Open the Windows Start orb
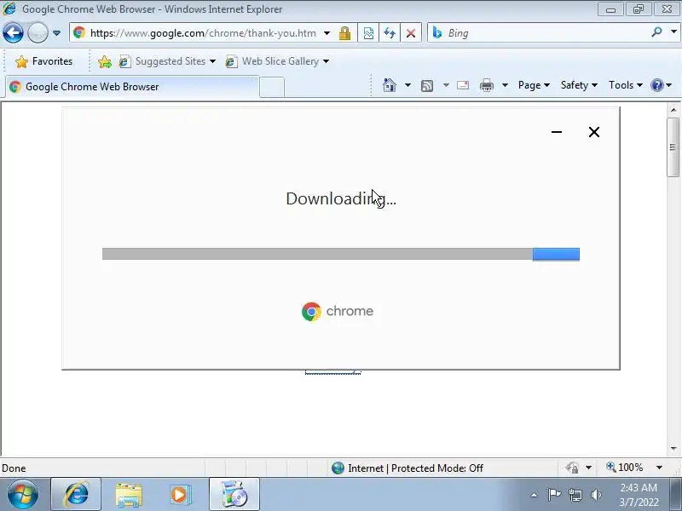682x511 pixels. pyautogui.click(x=22, y=495)
